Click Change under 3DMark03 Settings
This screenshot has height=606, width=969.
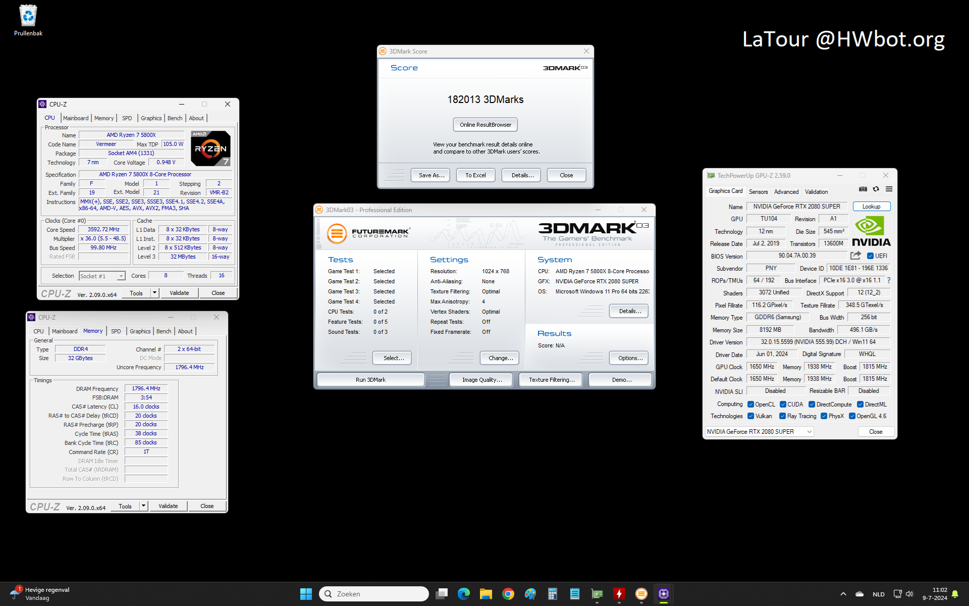pos(501,358)
